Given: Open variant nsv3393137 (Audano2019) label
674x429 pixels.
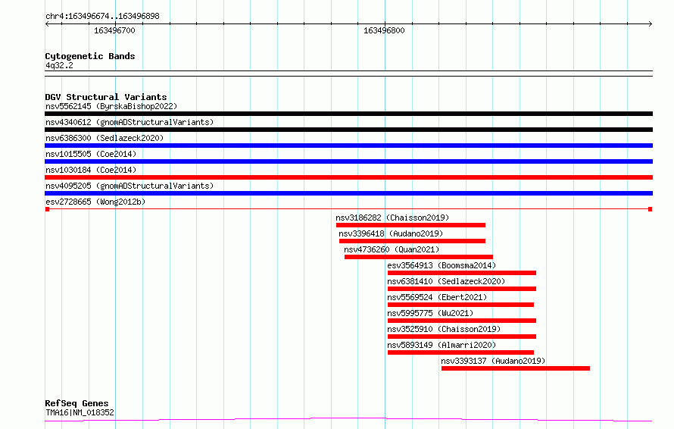Looking at the screenshot, I should [493, 361].
